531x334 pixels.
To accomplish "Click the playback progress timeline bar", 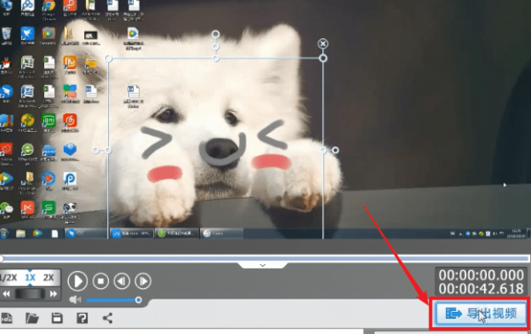I will coord(265,259).
